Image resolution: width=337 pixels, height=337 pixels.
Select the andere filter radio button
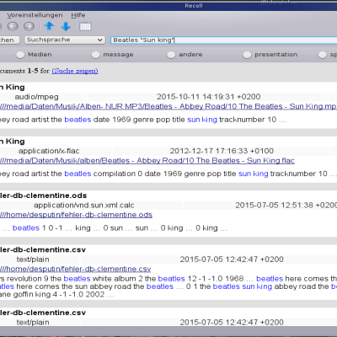[171, 55]
